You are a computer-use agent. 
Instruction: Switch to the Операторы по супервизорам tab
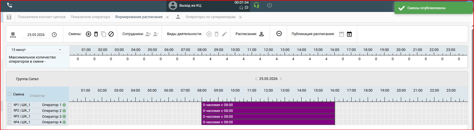[211, 17]
